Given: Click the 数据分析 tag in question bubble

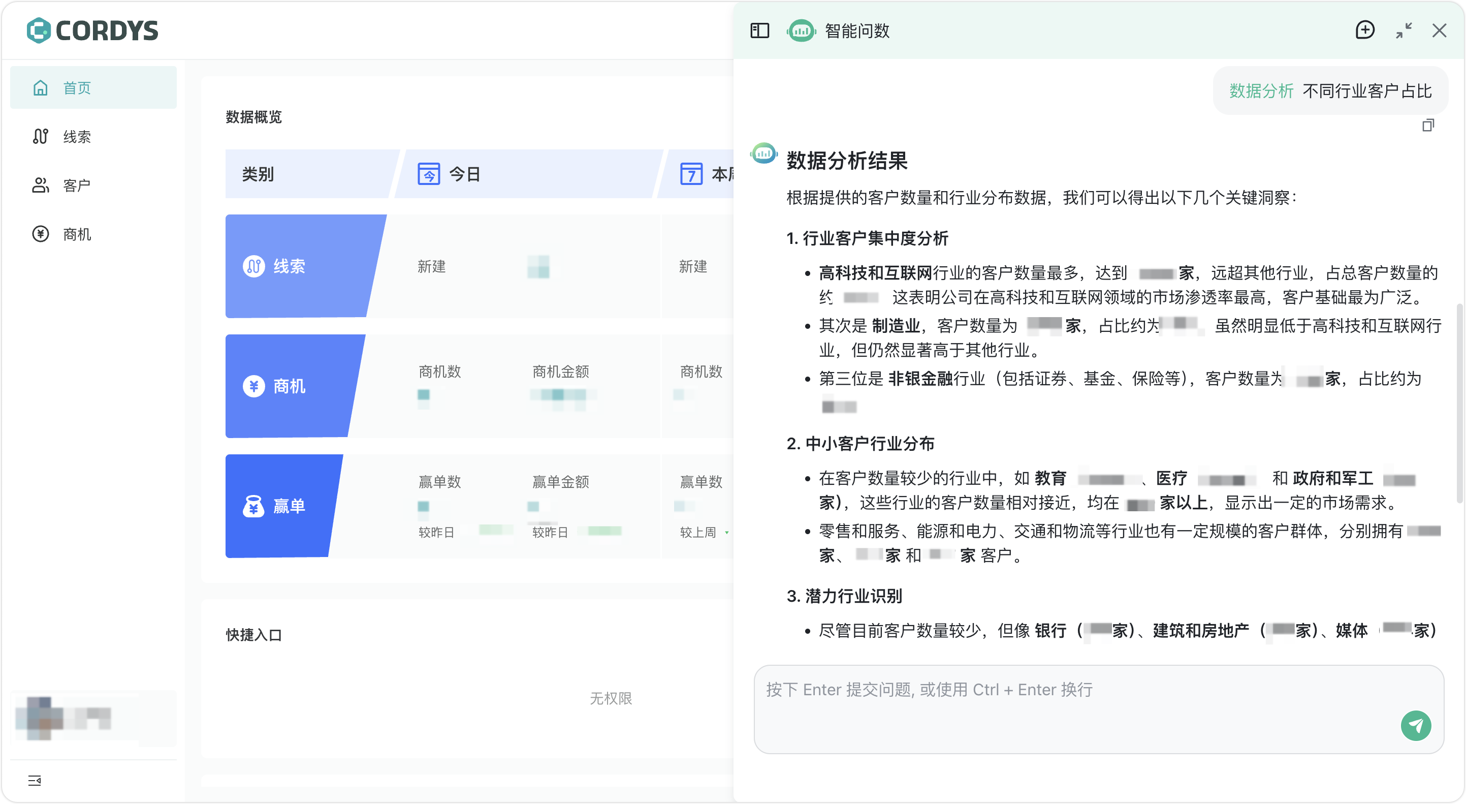Looking at the screenshot, I should 1261,91.
